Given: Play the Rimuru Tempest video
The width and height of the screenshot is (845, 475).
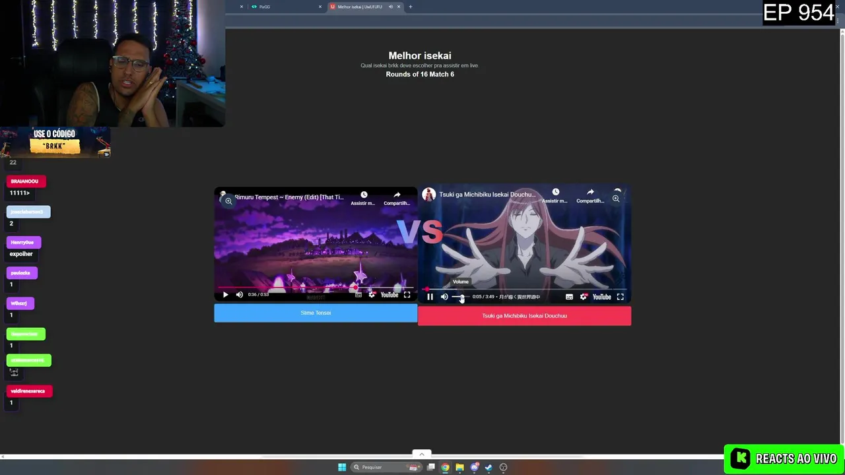Looking at the screenshot, I should point(225,295).
